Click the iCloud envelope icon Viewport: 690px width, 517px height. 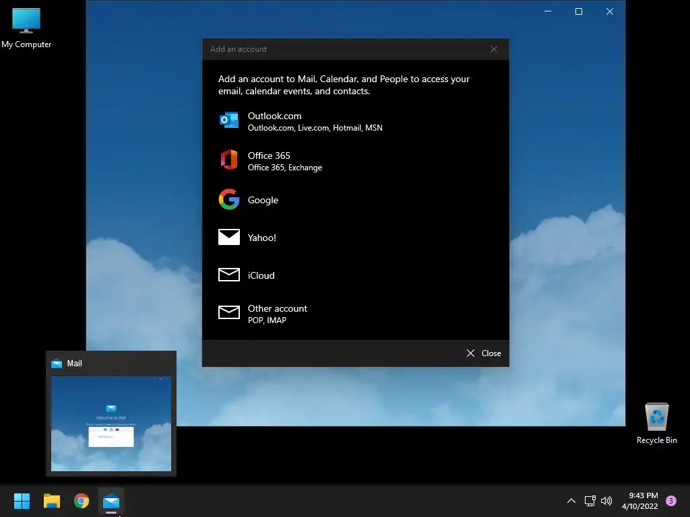coord(229,275)
